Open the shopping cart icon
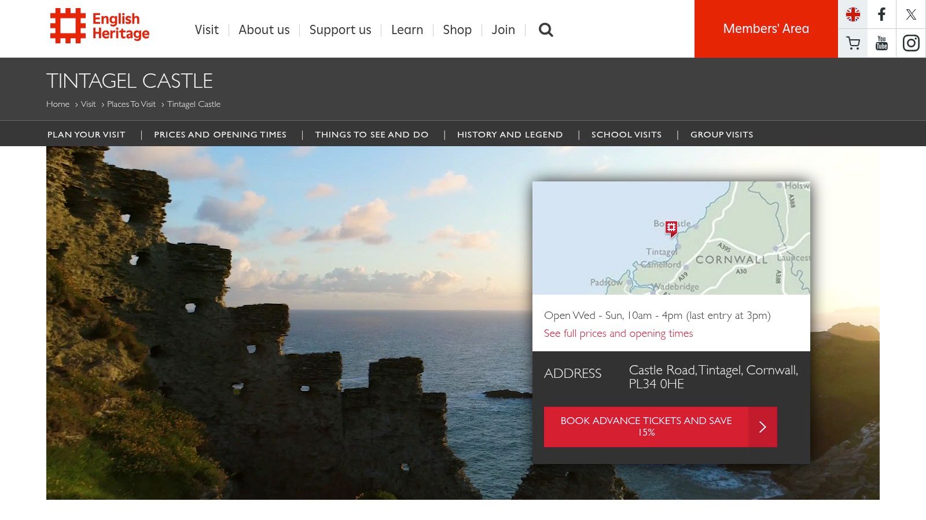This screenshot has height=520, width=926. coord(852,43)
